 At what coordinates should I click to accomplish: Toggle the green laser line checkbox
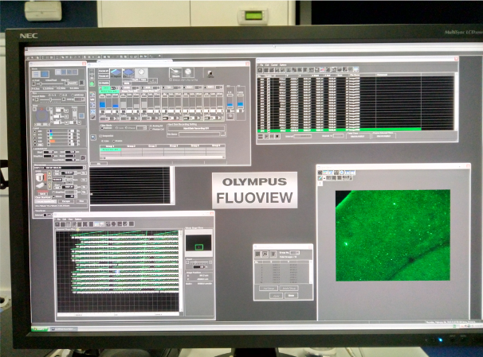pyautogui.click(x=35, y=138)
